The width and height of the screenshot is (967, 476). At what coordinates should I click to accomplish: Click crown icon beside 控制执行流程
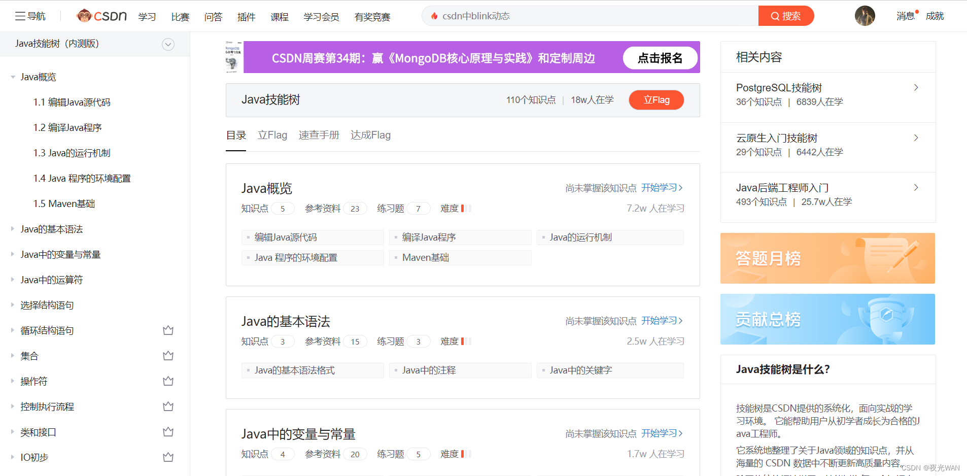168,406
